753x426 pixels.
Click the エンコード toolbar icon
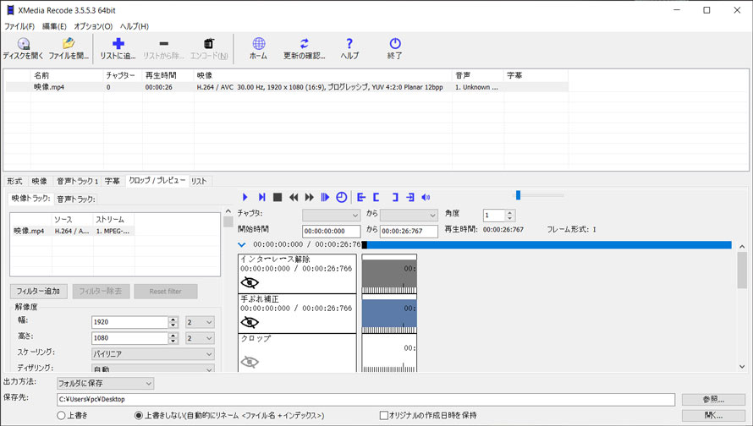209,44
